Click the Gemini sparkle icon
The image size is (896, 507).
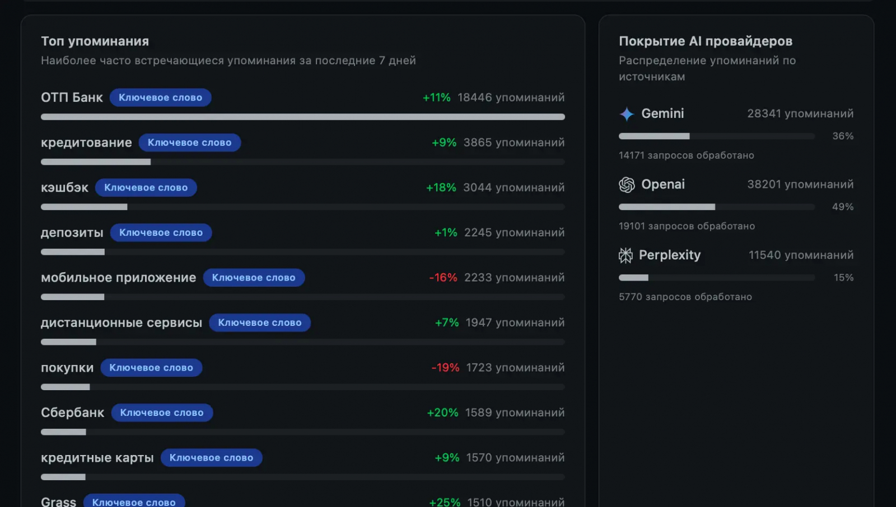pyautogui.click(x=626, y=114)
